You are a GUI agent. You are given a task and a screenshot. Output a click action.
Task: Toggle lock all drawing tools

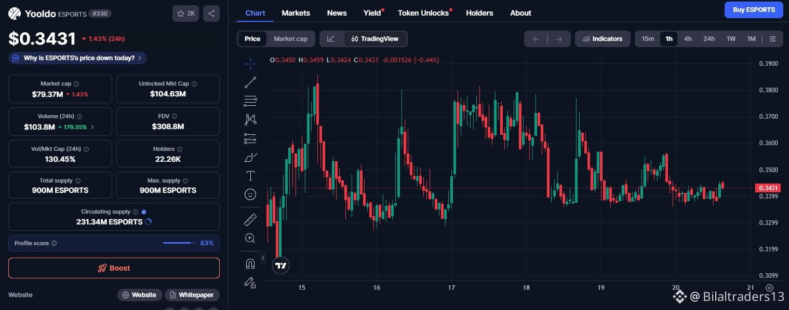pos(250,283)
